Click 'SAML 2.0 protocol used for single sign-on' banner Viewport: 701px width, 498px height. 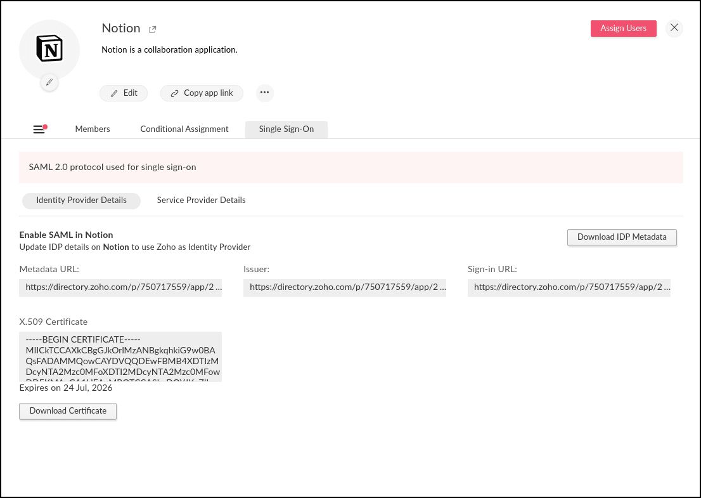pos(351,167)
